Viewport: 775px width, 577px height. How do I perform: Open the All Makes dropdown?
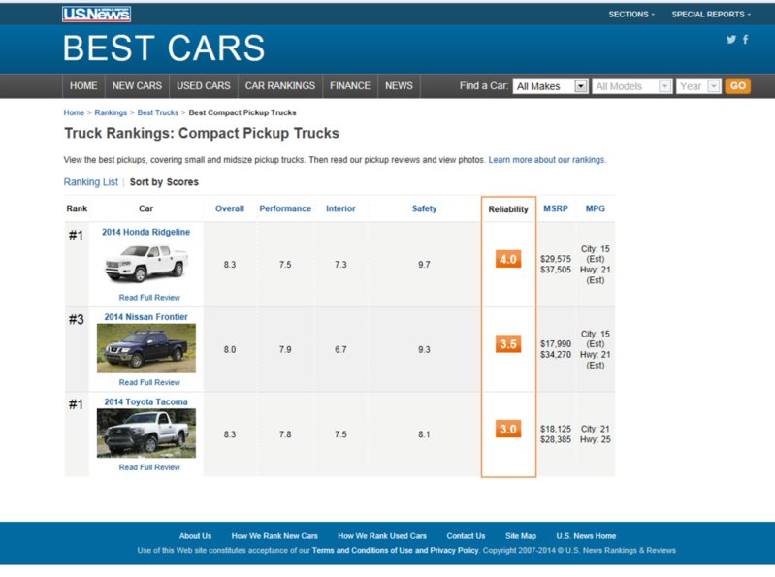click(551, 86)
